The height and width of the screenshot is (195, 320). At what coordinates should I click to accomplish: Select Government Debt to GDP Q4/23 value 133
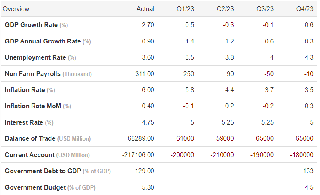coord(308,171)
